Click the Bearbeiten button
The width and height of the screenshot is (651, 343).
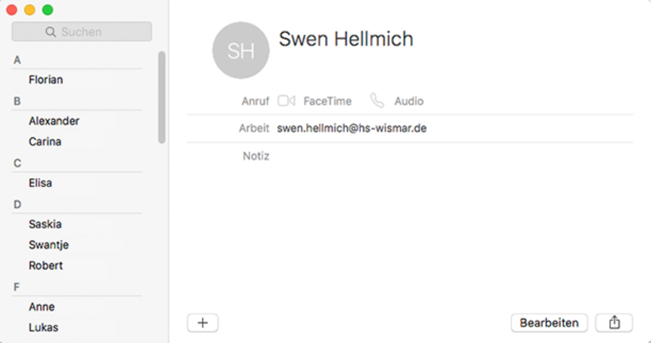[549, 323]
